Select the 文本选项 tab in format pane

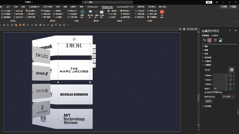tap(215, 36)
